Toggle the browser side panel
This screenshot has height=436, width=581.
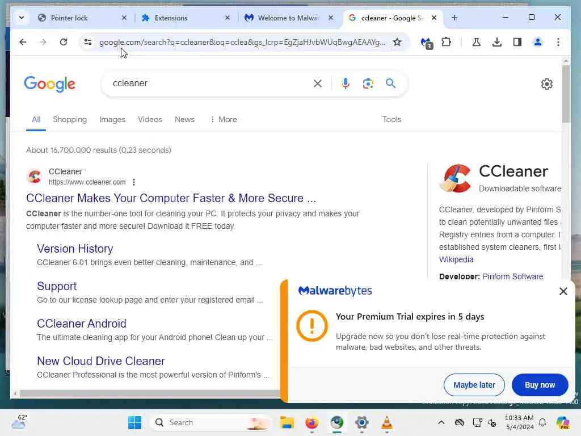(x=517, y=42)
